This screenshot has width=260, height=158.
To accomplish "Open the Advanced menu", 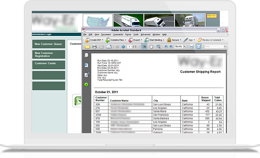I will coord(145,35).
